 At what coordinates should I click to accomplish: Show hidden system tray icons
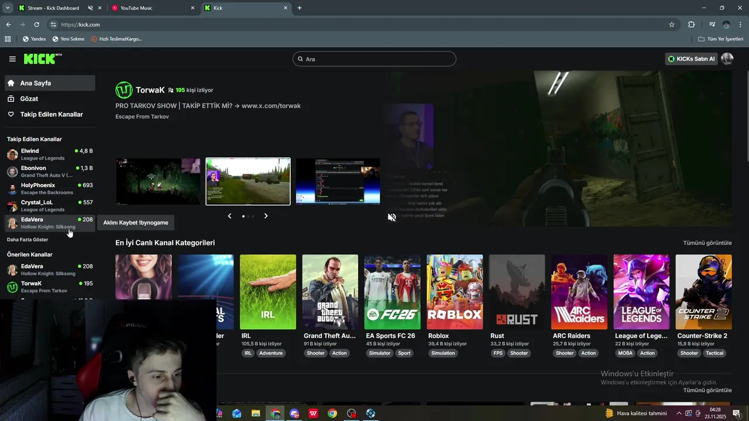point(679,413)
